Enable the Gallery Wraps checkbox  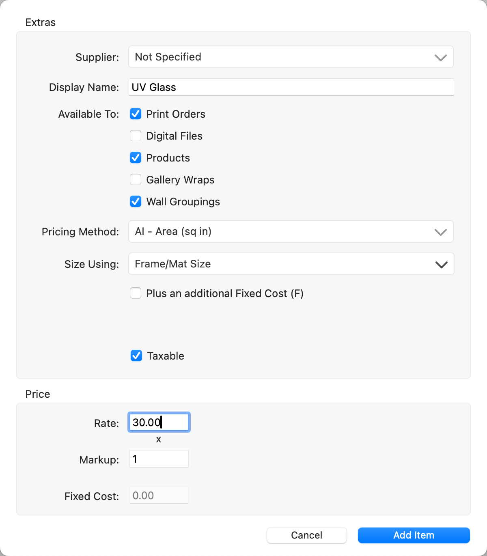pyautogui.click(x=136, y=180)
